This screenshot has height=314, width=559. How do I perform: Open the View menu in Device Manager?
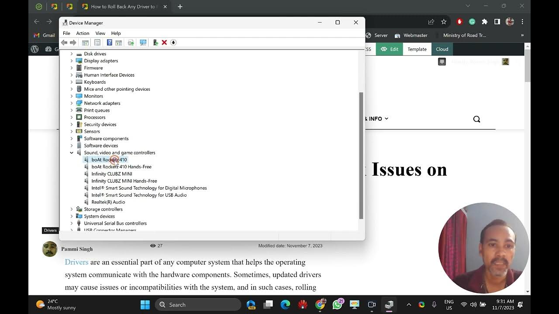pos(100,33)
